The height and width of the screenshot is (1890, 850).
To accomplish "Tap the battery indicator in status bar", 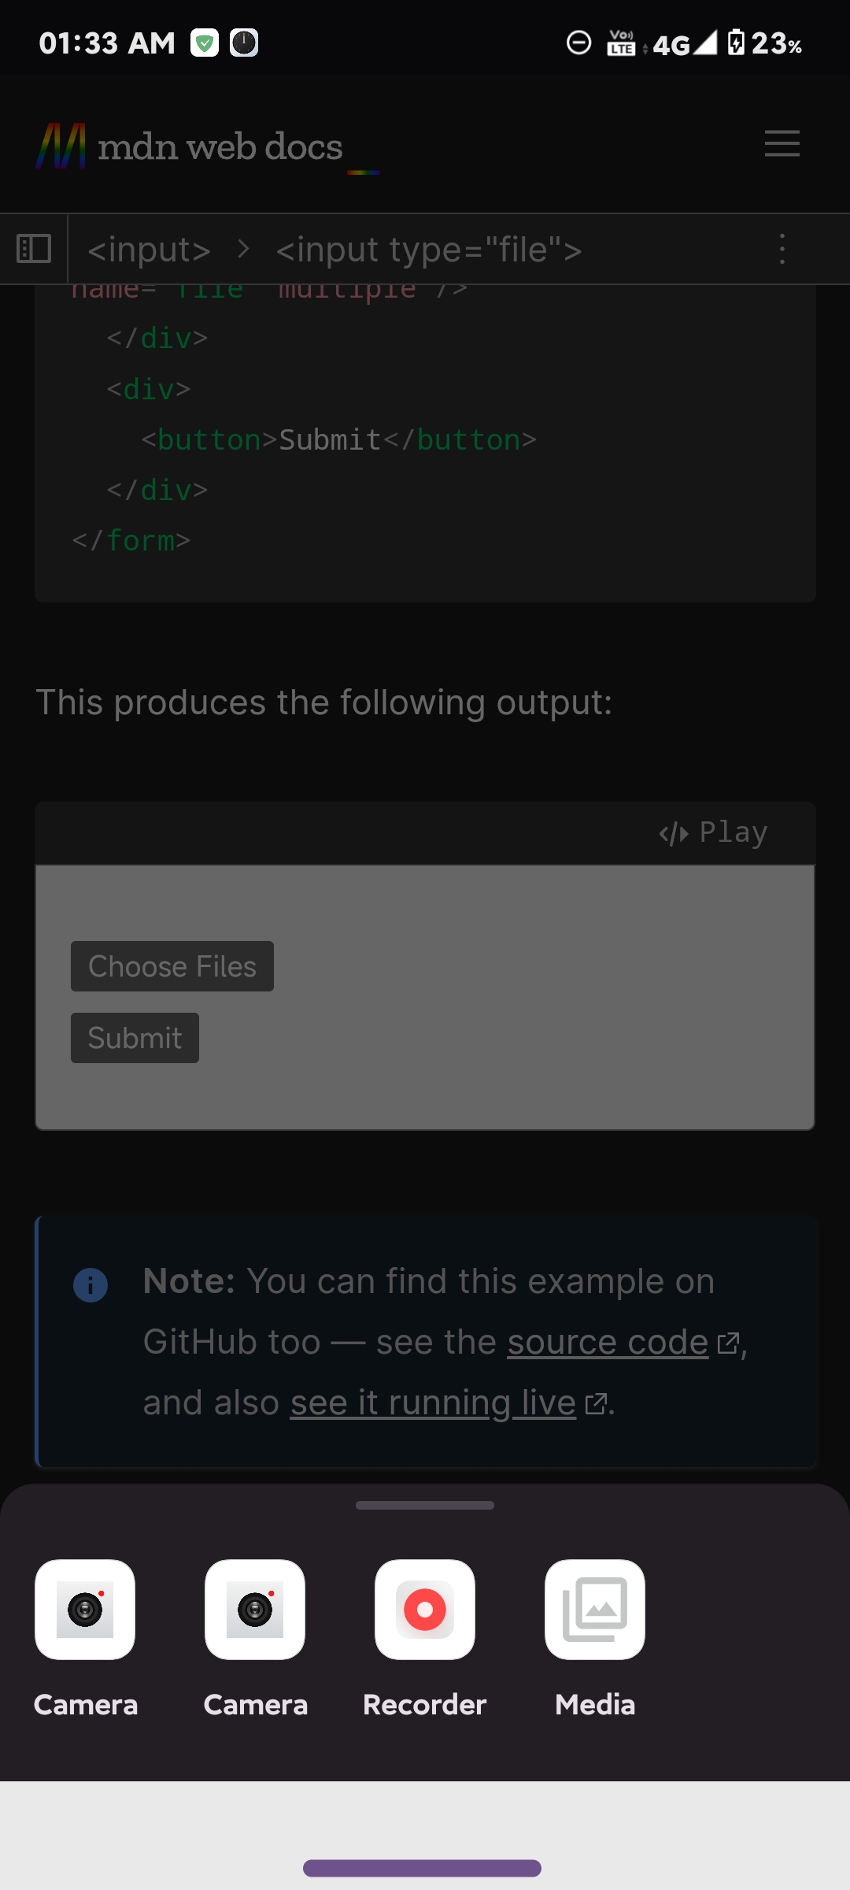I will (764, 43).
